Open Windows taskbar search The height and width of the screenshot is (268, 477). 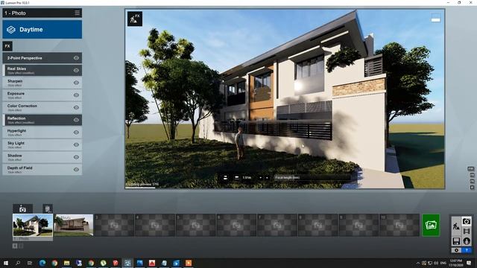(x=18, y=263)
